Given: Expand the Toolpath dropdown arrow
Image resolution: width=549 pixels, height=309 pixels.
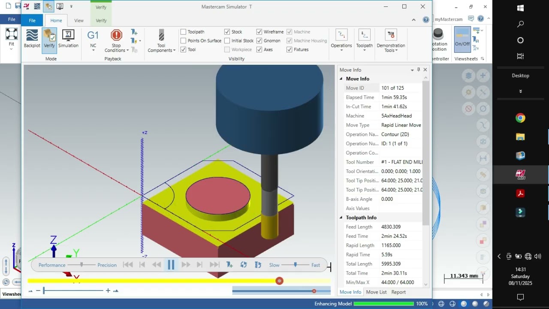Looking at the screenshot, I should 364,51.
